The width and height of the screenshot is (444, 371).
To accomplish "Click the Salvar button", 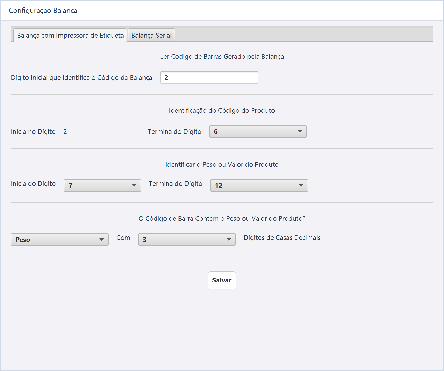I will 222,280.
